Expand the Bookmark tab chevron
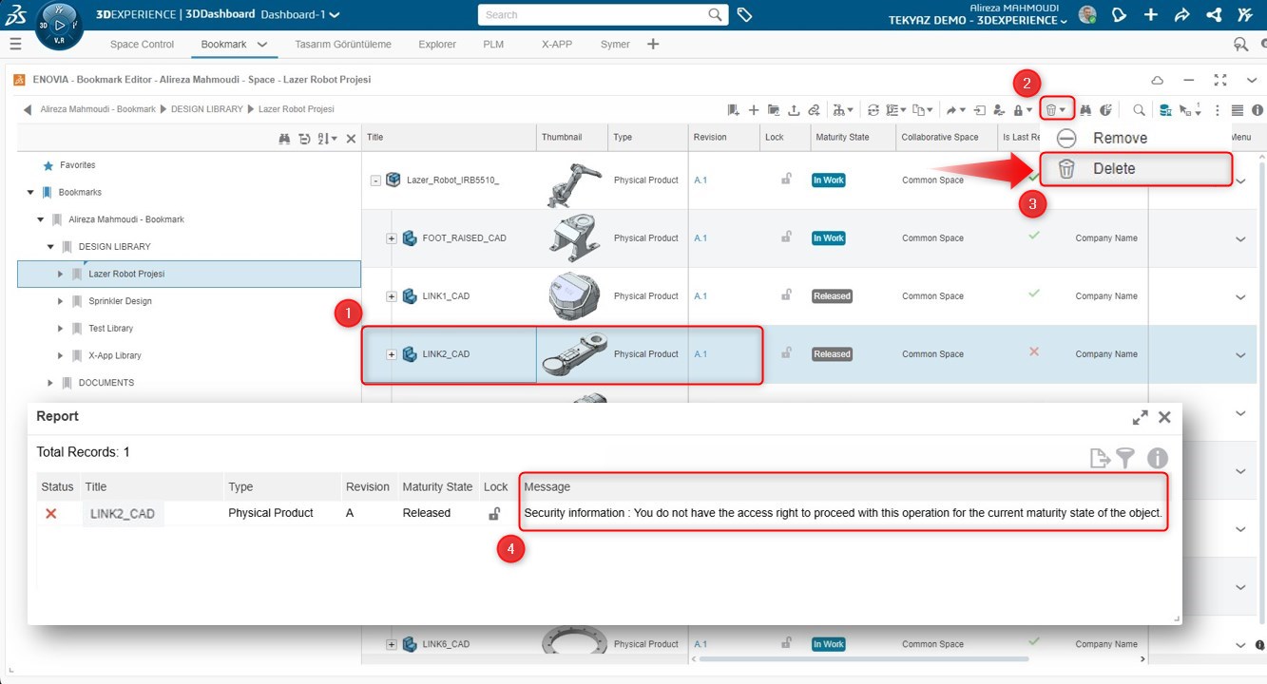The image size is (1267, 684). click(x=262, y=44)
